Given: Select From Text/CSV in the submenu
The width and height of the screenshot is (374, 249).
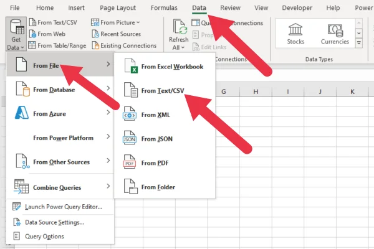Looking at the screenshot, I should coord(165,90).
